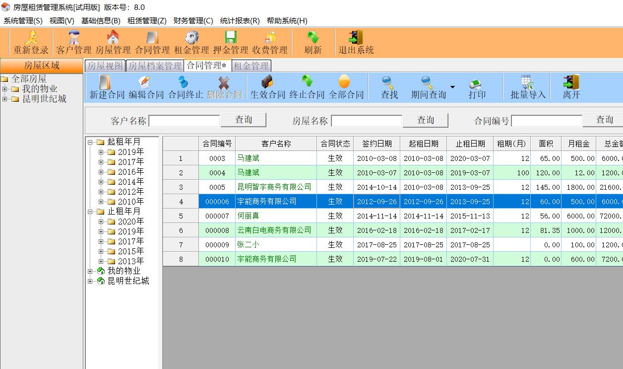
Task: Click 查询 button beside 房屋名称
Action: 426,120
